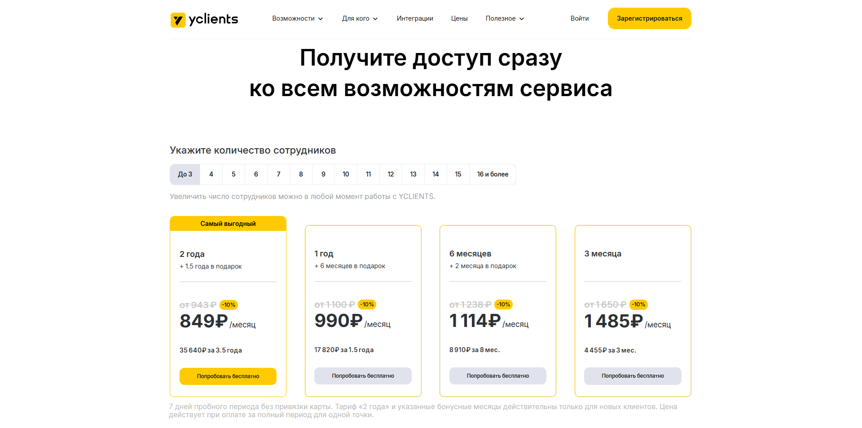862x428 pixels.
Task: Click Войти to log in
Action: (x=579, y=18)
